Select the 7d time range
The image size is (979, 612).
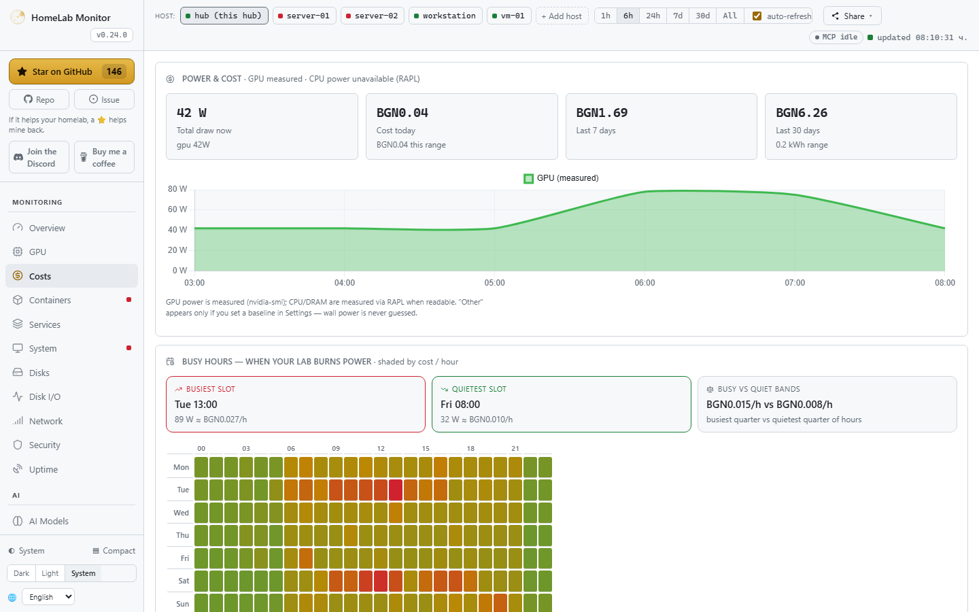pyautogui.click(x=678, y=16)
